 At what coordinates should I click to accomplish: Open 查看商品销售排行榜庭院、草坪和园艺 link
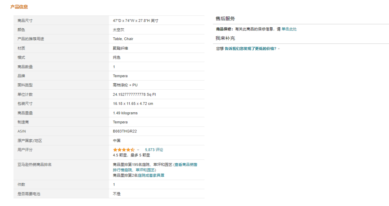pos(155,167)
